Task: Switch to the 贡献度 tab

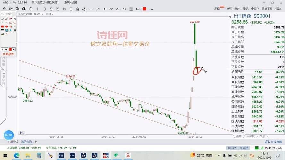Action: pos(251,136)
